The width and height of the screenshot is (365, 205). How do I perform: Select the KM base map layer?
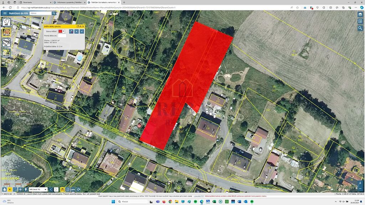click(6, 22)
